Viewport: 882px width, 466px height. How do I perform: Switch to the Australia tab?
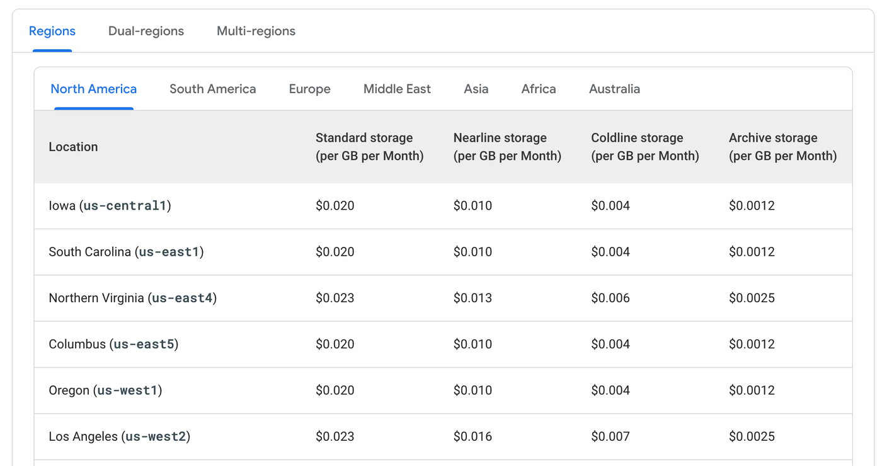tap(614, 89)
